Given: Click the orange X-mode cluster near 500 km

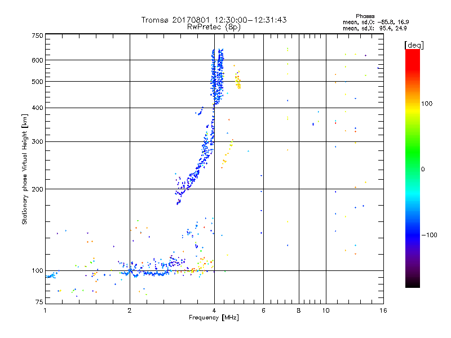Looking at the screenshot, I should [238, 82].
